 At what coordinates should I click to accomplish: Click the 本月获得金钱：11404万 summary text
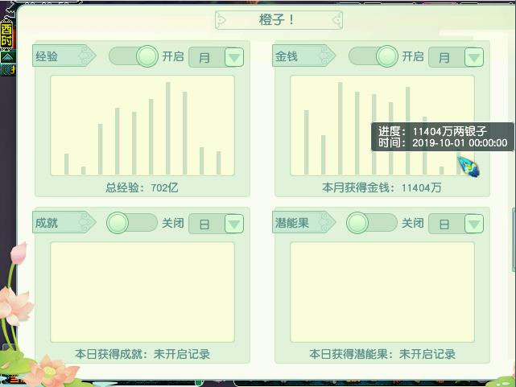point(382,187)
